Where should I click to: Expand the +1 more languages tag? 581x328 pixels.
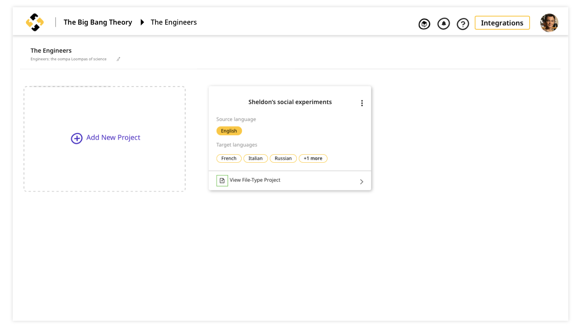point(313,158)
